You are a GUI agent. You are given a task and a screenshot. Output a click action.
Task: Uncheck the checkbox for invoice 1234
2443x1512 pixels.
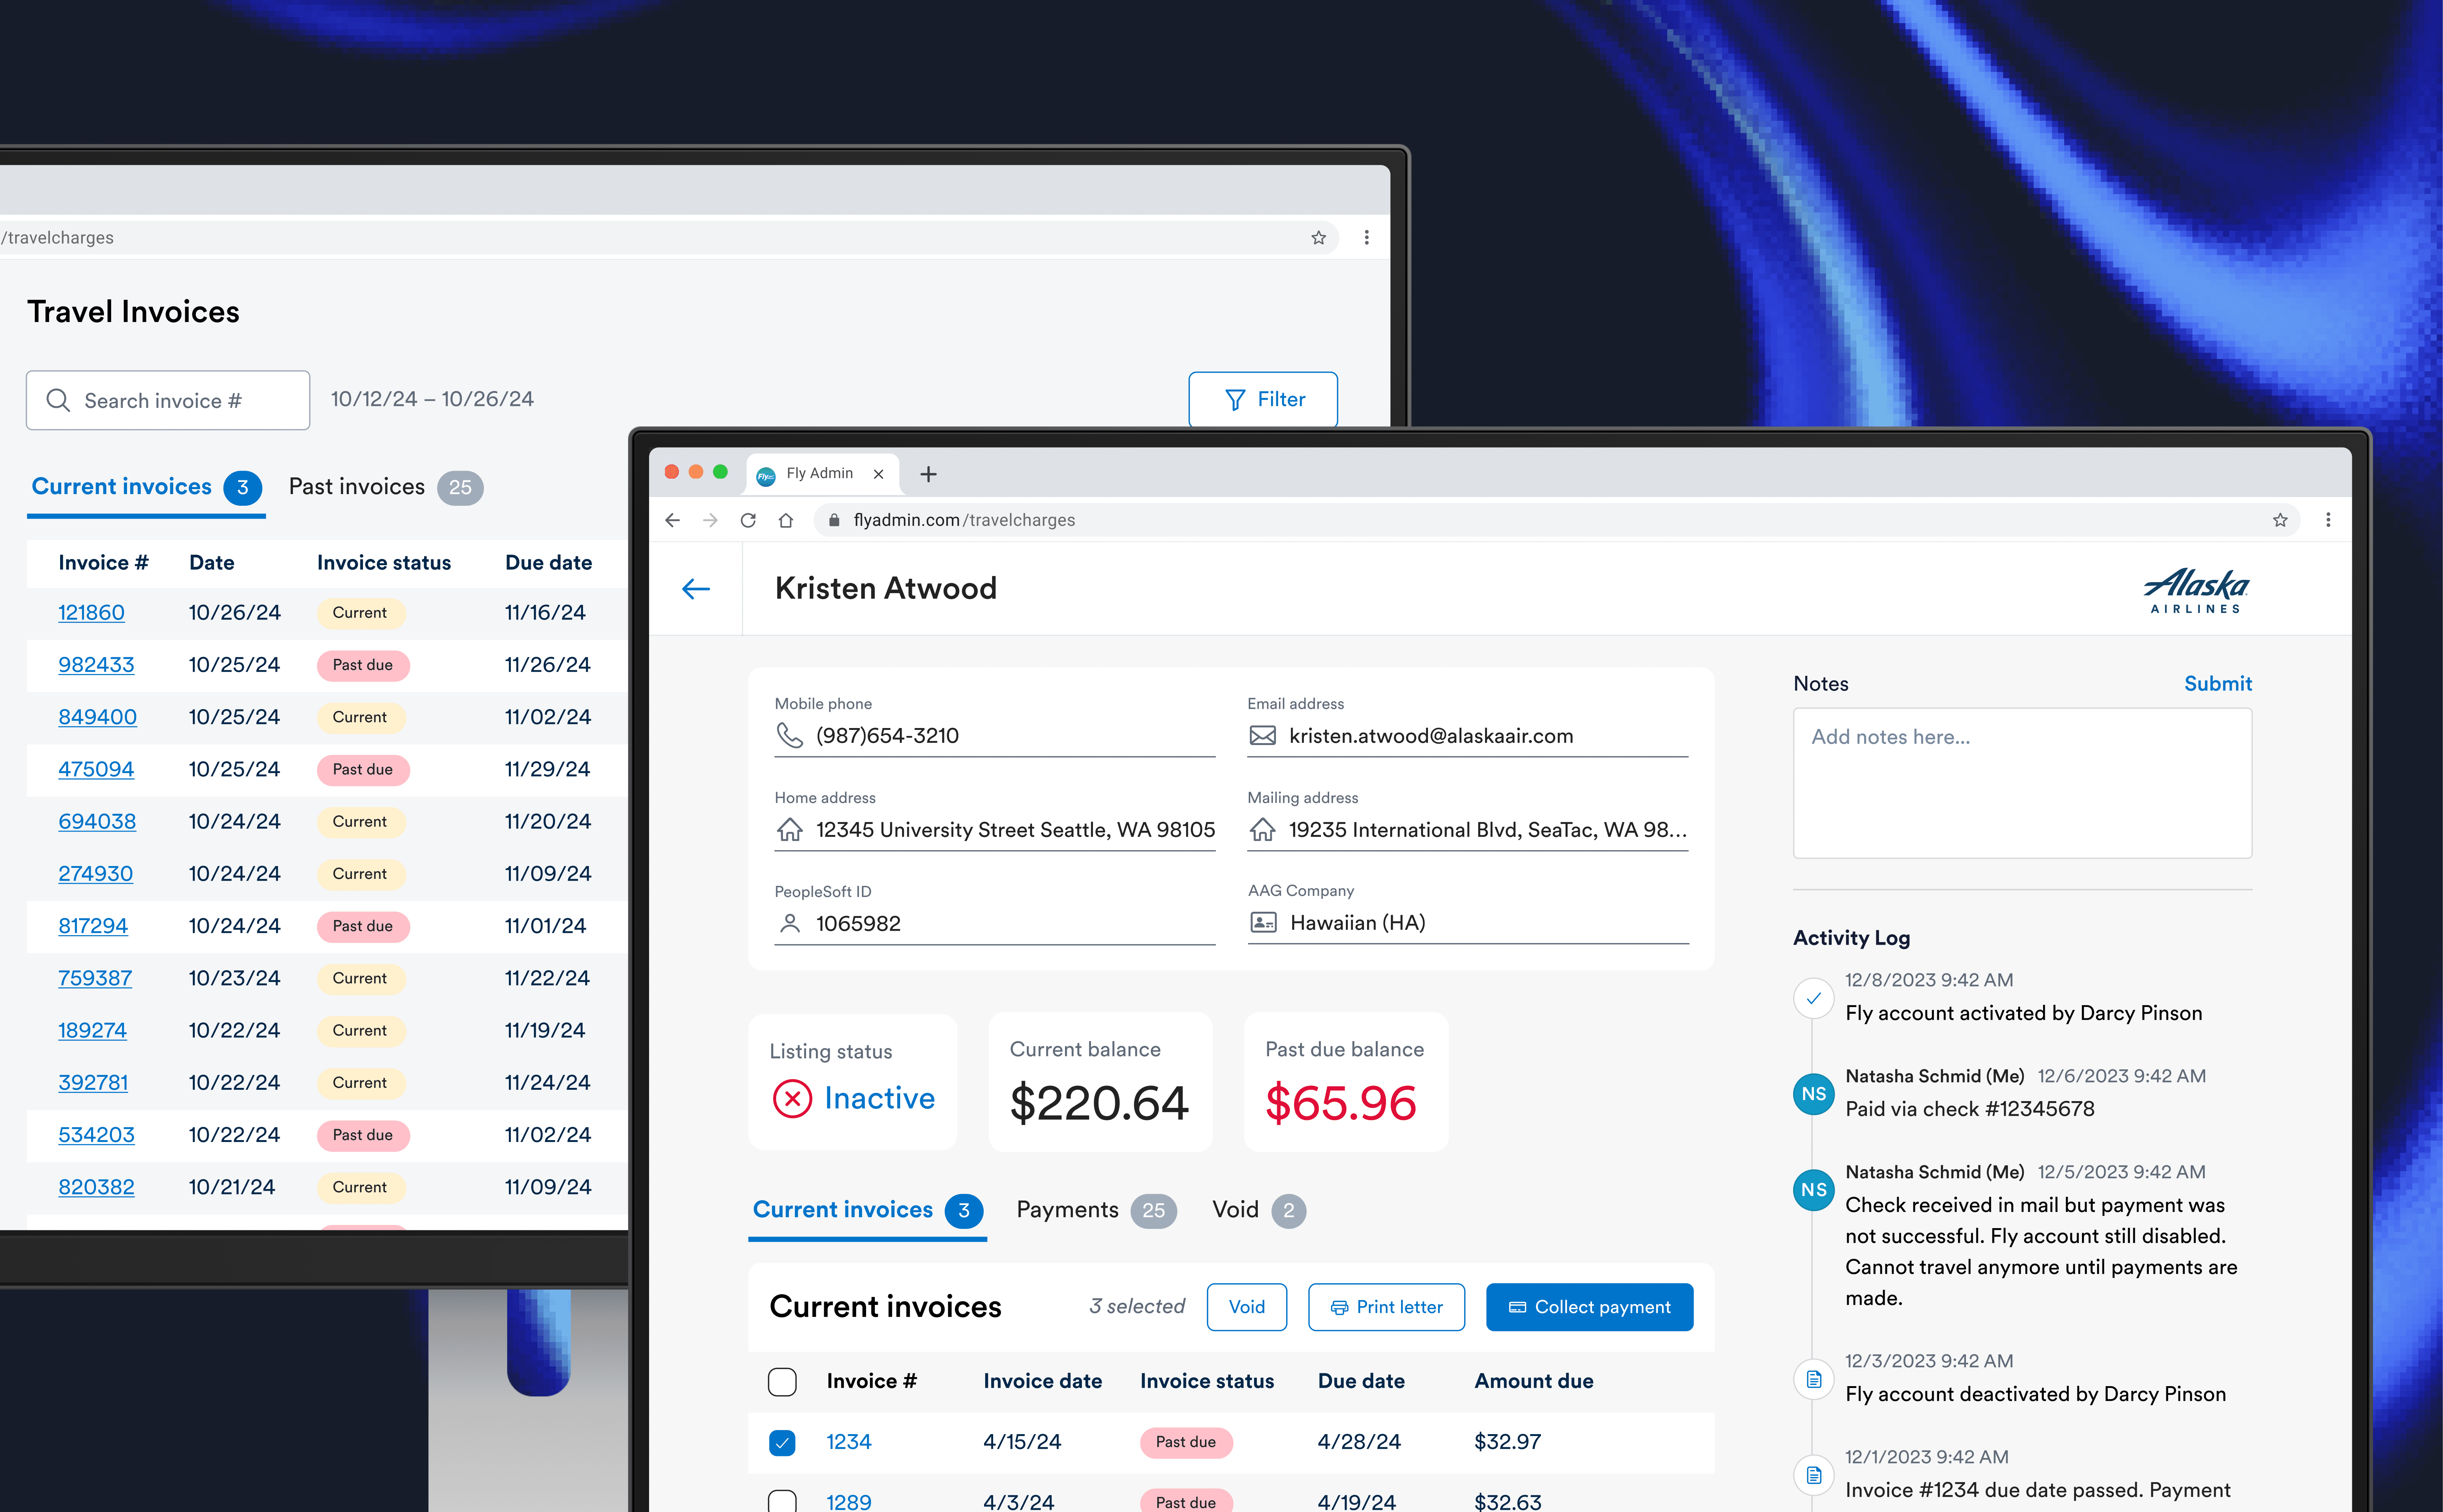pyautogui.click(x=782, y=1442)
